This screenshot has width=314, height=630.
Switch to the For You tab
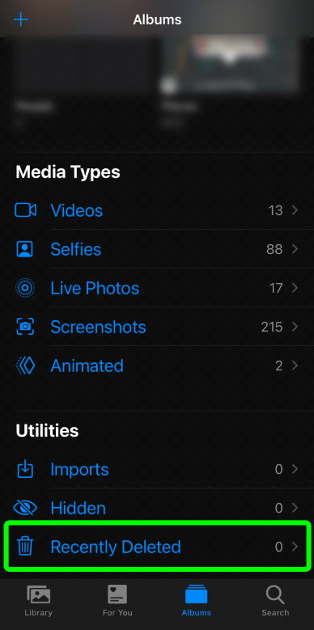pos(117,601)
